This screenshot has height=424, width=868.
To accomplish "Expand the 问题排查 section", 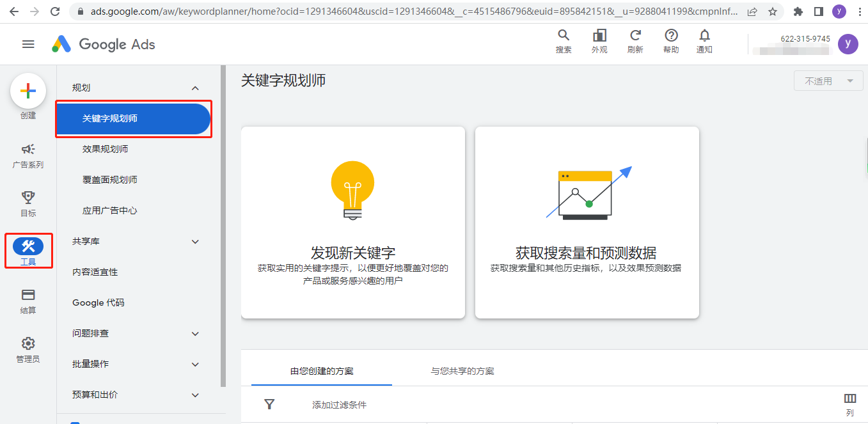I will click(196, 333).
